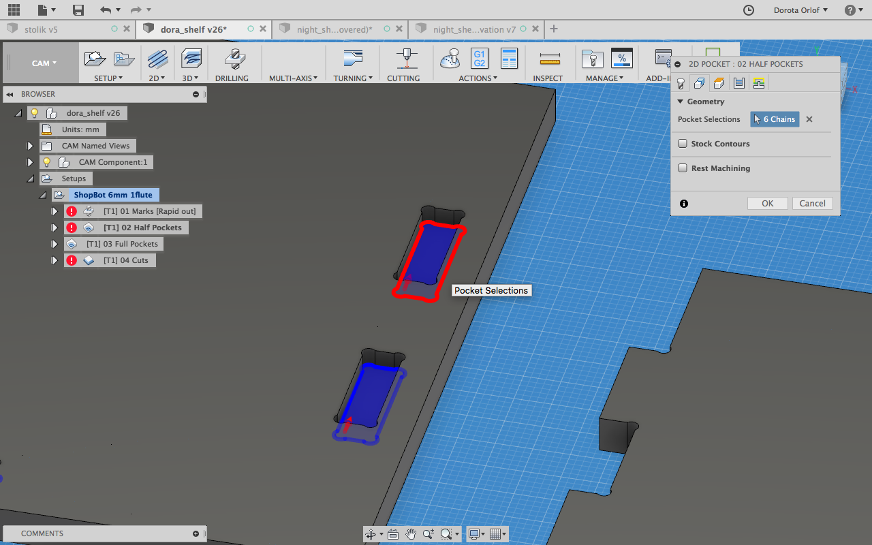872x545 pixels.
Task: Click Cancel in the 2D Pocket dialog
Action: pos(812,204)
